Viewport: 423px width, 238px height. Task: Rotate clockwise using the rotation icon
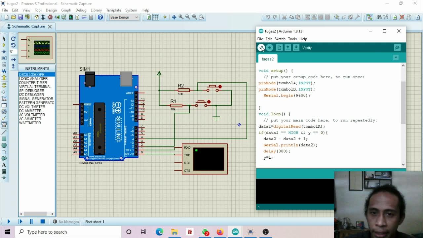tap(13, 39)
